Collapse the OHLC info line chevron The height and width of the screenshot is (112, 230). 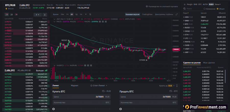coord(55,19)
